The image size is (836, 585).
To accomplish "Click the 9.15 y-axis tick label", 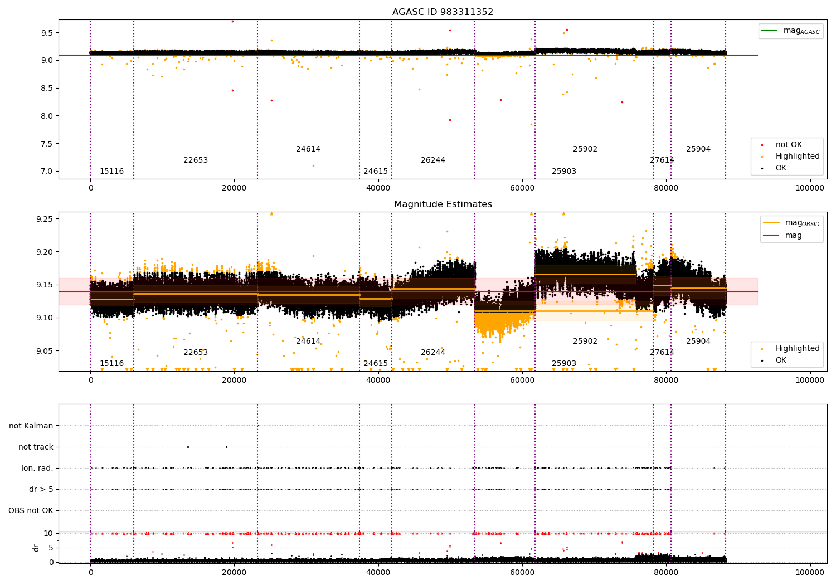I will tap(45, 285).
